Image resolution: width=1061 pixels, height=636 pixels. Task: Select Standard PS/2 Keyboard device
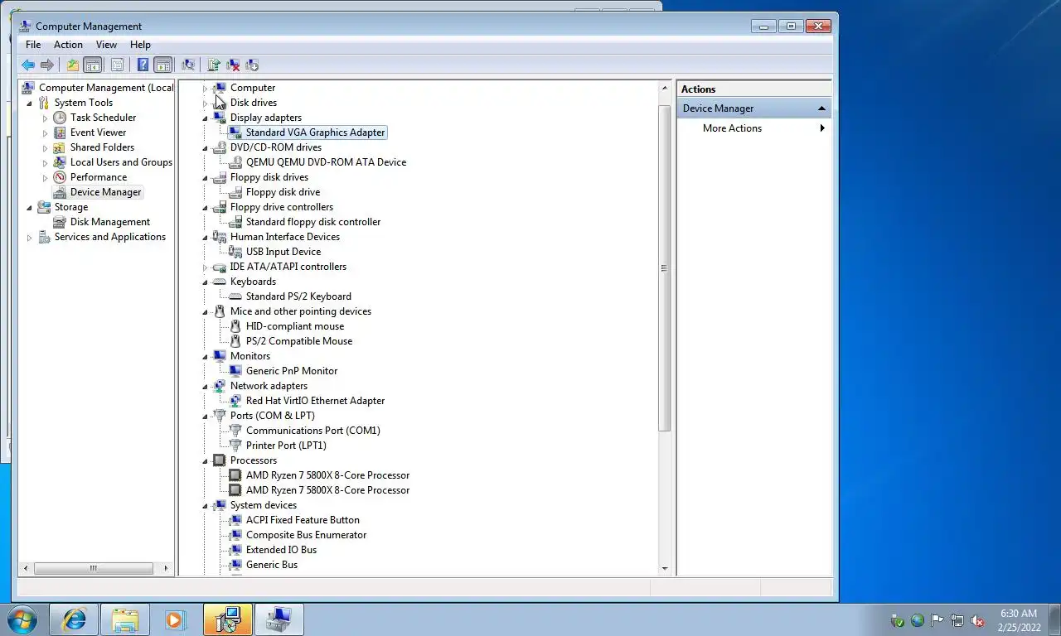[298, 296]
